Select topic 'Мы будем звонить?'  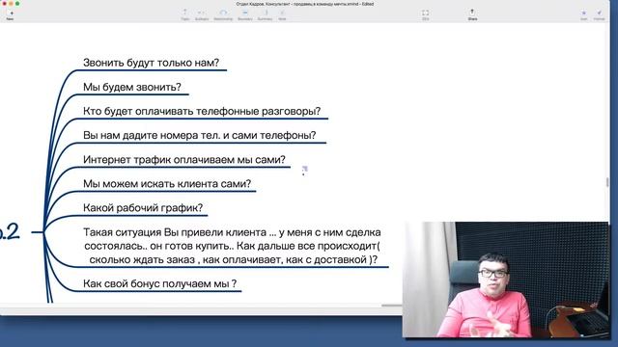point(132,87)
